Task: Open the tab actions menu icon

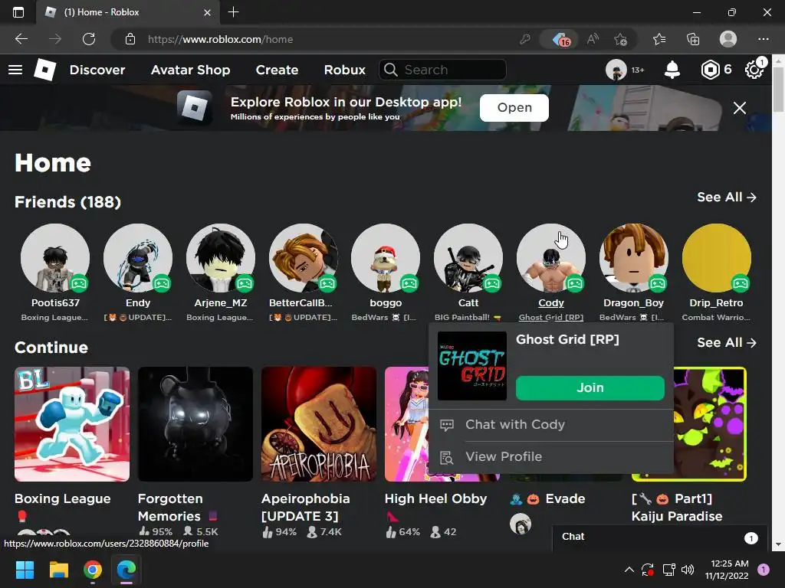Action: coord(18,12)
